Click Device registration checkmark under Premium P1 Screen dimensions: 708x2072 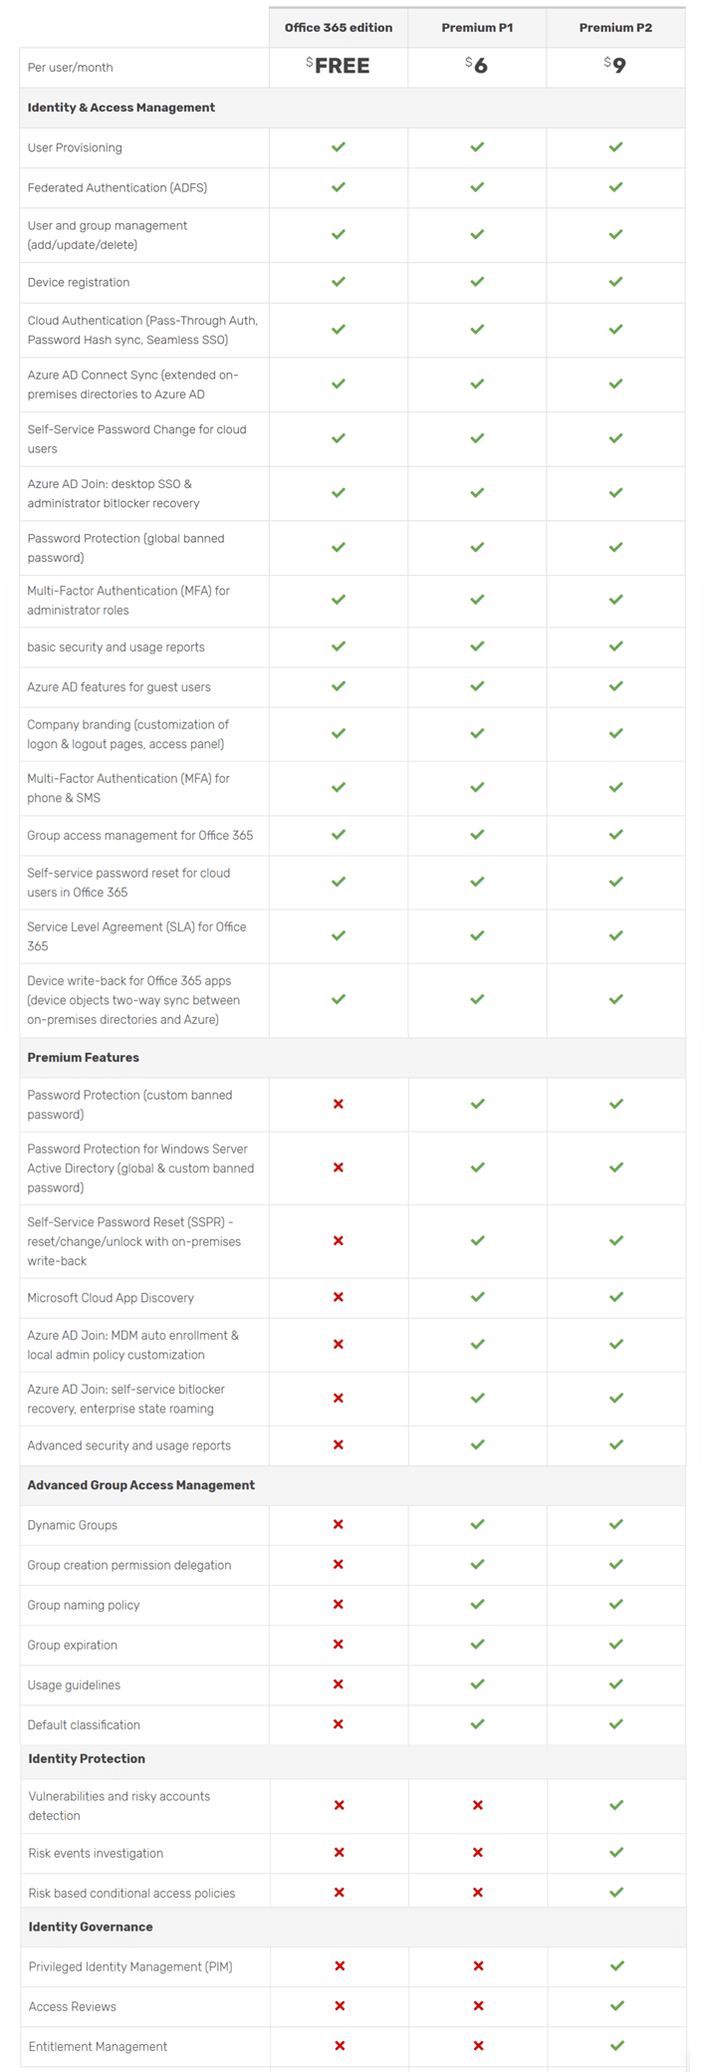pyautogui.click(x=477, y=282)
